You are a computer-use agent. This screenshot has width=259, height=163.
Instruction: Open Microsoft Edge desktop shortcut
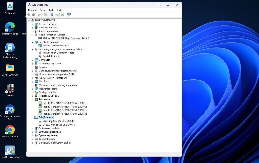pos(10,28)
